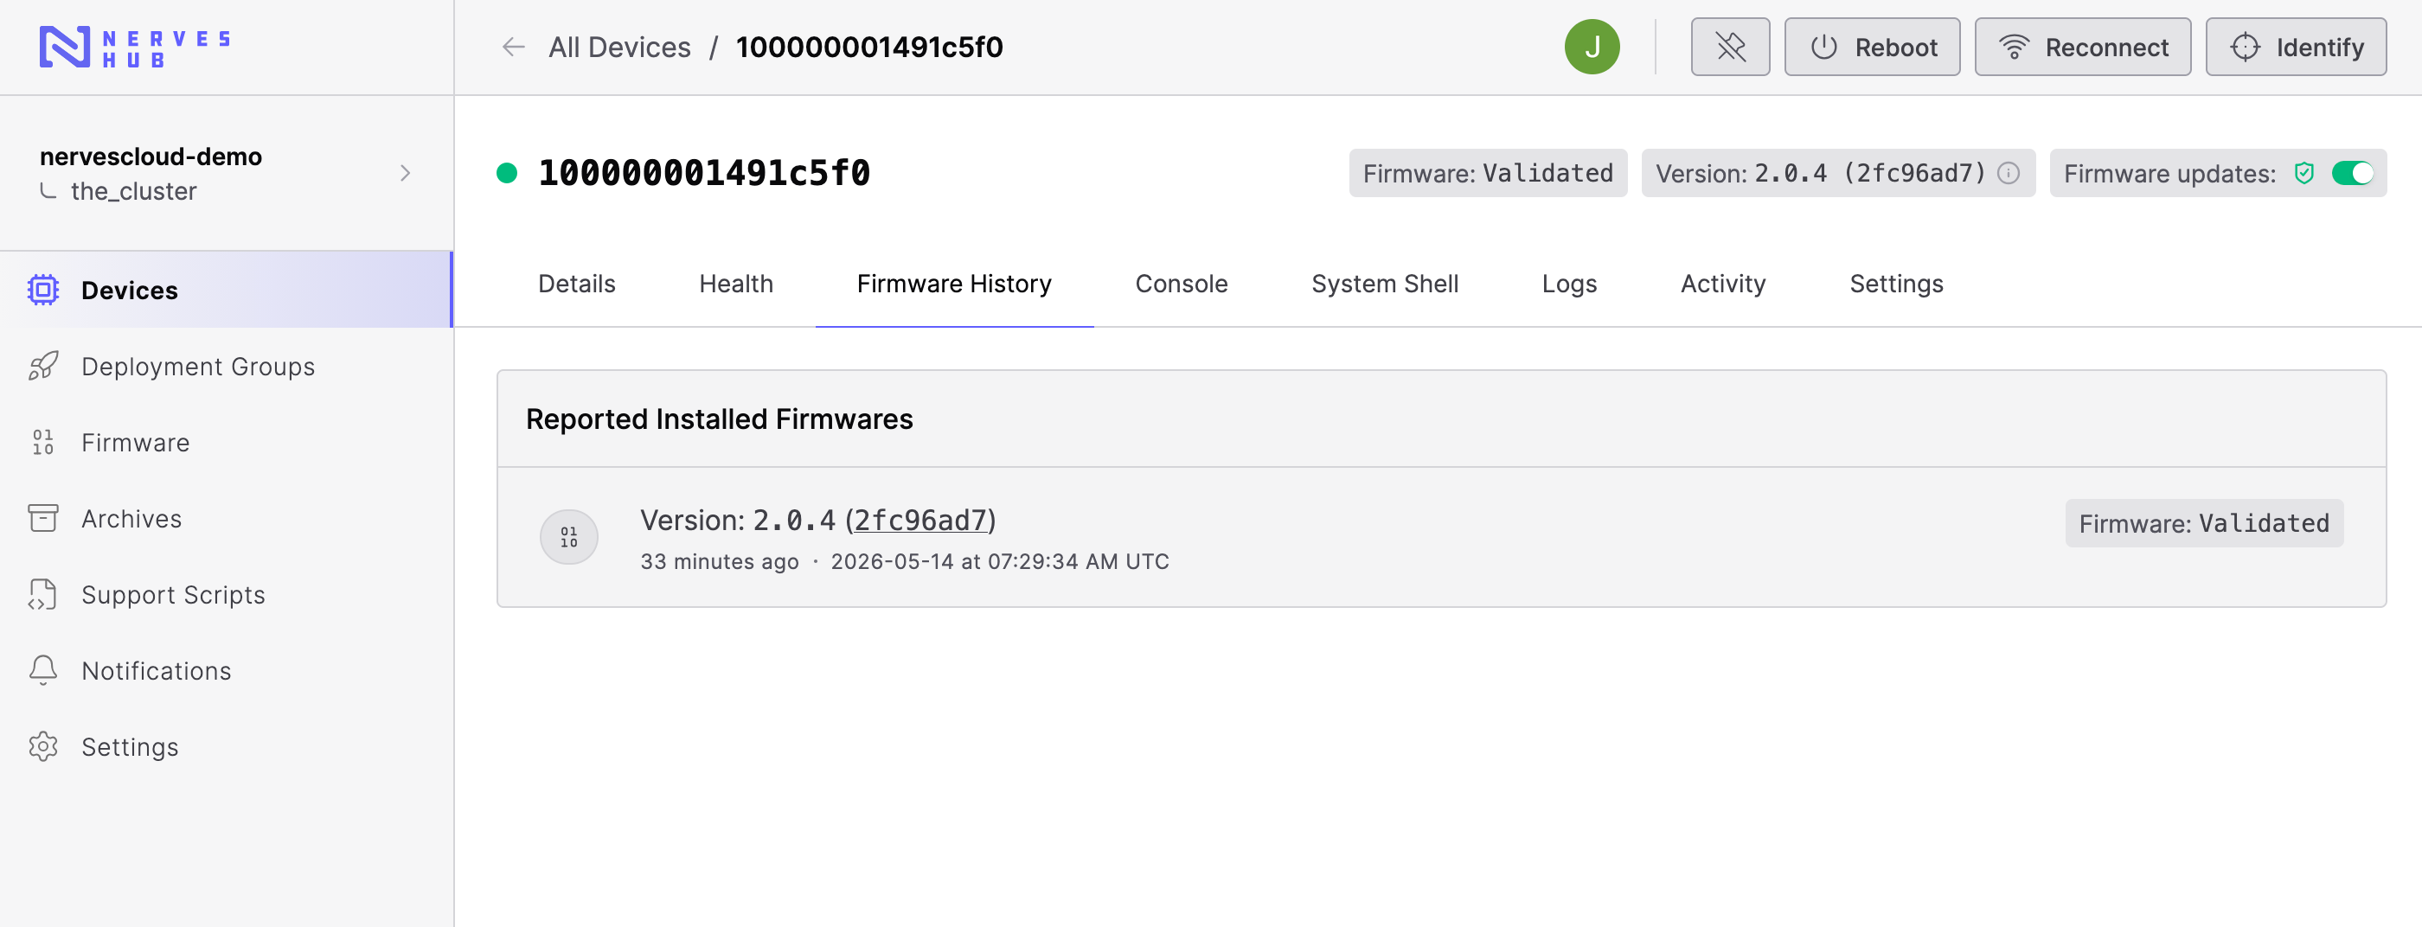The image size is (2422, 927).
Task: Click the Identify button
Action: [x=2295, y=47]
